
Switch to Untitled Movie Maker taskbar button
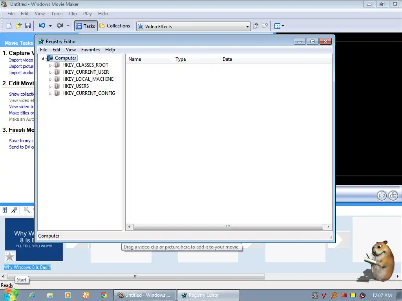[x=145, y=295]
